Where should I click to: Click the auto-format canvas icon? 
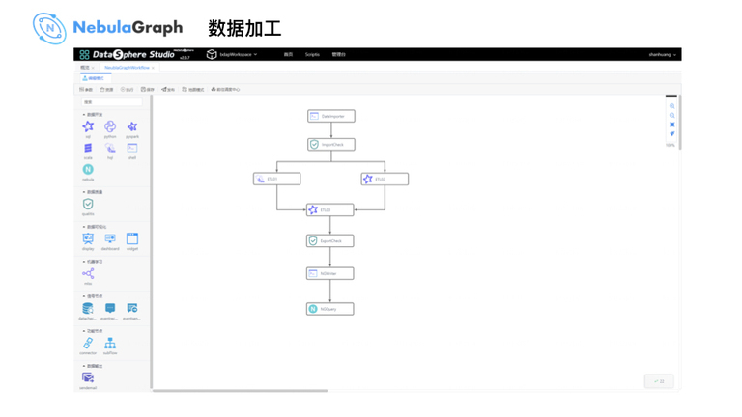point(672,134)
